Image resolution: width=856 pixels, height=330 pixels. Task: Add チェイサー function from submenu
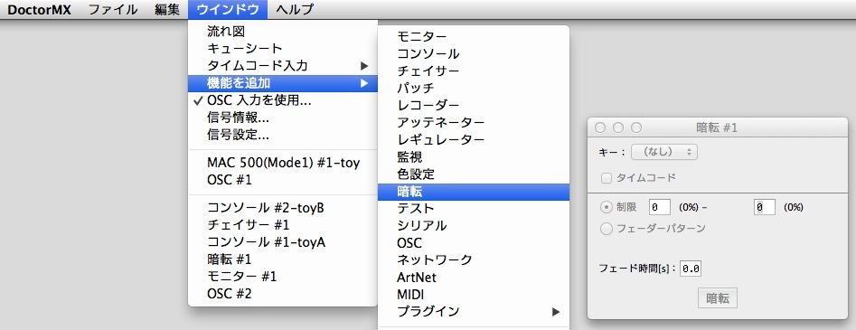click(x=474, y=71)
